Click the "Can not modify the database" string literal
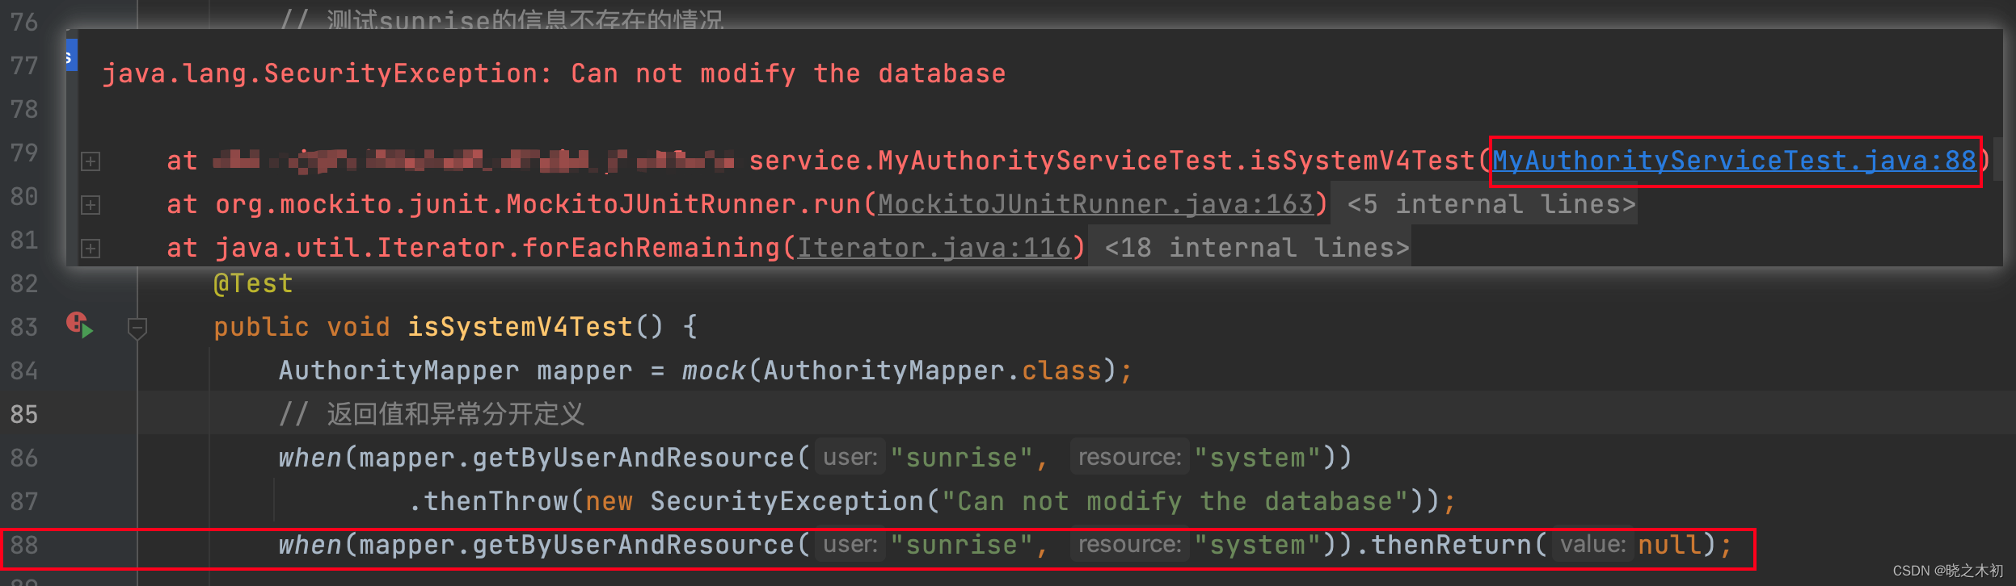 coord(1176,501)
